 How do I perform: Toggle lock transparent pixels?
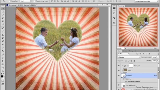coord(126,61)
